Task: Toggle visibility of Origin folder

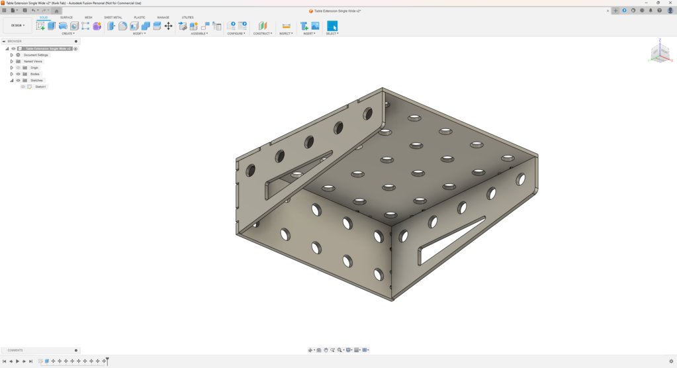Action: click(18, 68)
